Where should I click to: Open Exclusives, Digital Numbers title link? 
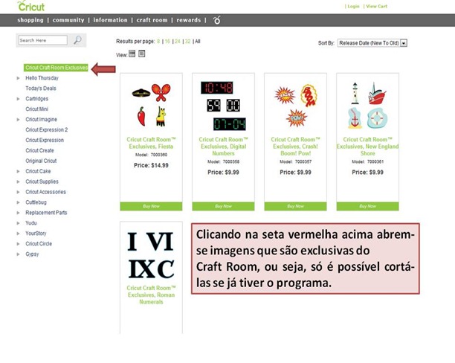pos(223,147)
